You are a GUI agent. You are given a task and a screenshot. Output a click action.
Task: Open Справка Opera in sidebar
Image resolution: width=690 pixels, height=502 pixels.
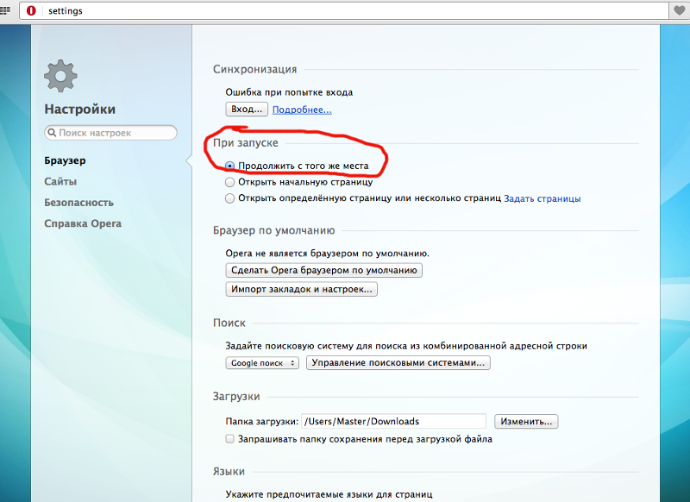(83, 223)
